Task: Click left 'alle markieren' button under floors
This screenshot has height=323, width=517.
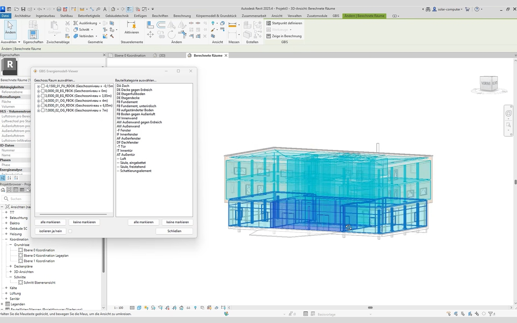Action: [x=50, y=222]
